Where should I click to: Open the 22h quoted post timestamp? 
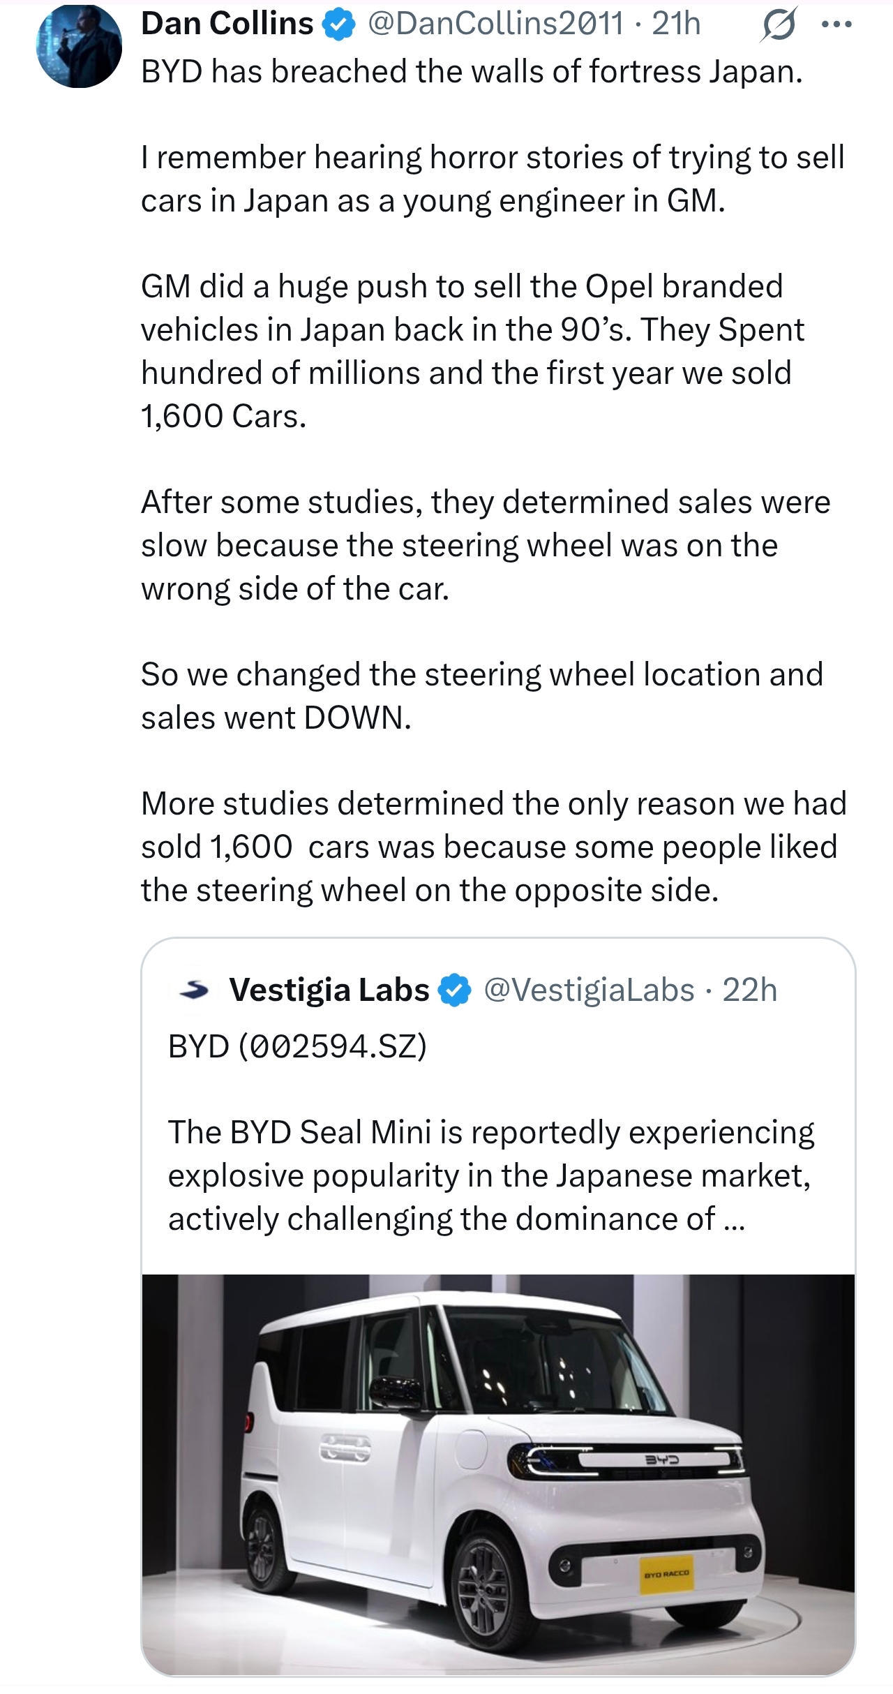(749, 990)
